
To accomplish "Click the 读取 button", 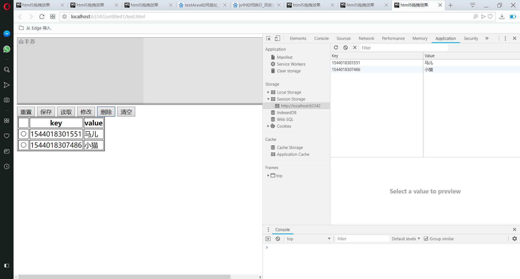I will [x=66, y=112].
